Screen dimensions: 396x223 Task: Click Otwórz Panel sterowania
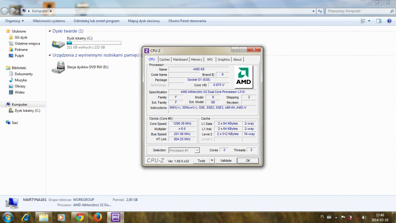click(x=187, y=21)
